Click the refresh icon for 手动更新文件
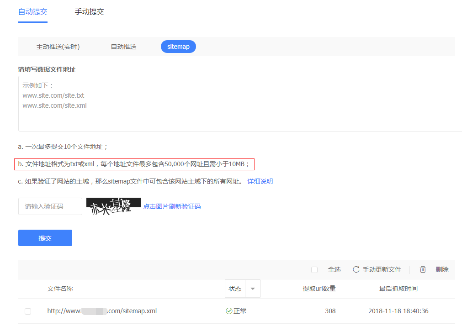 356,269
